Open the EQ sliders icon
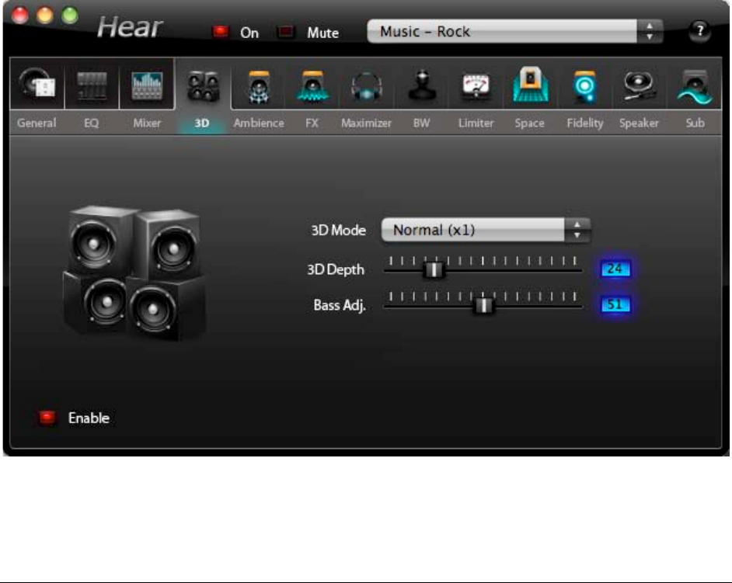 coord(92,86)
